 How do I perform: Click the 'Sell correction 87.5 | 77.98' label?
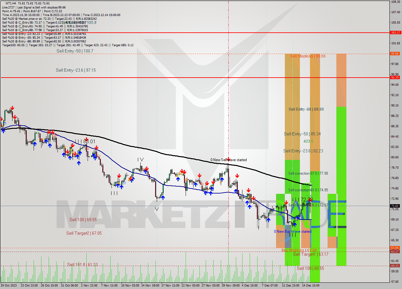click(x=308, y=173)
